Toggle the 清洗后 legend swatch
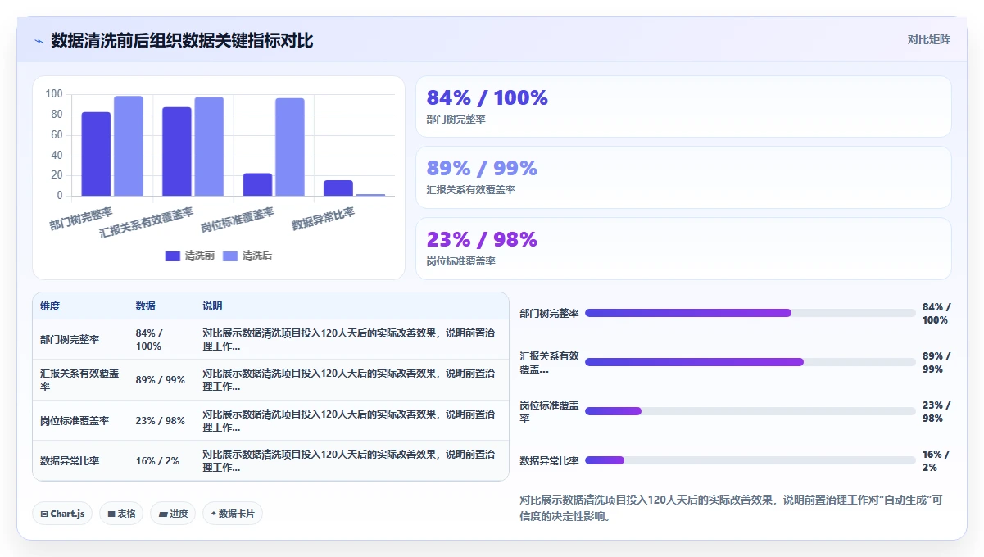984x557 pixels. (230, 256)
